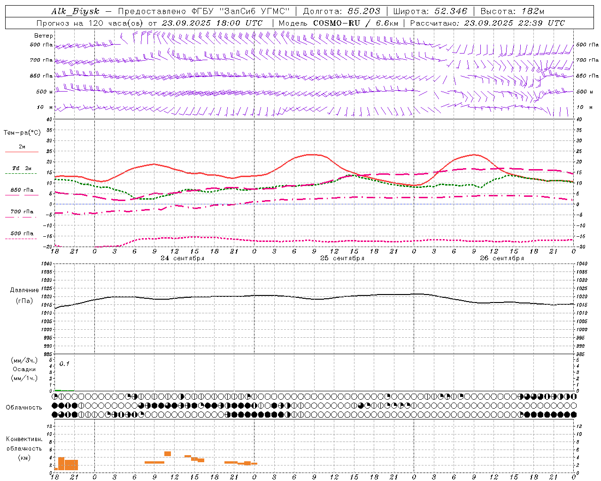Click the (гПа) unit under Давление
Image resolution: width=601 pixels, height=481 pixels.
tap(24, 301)
